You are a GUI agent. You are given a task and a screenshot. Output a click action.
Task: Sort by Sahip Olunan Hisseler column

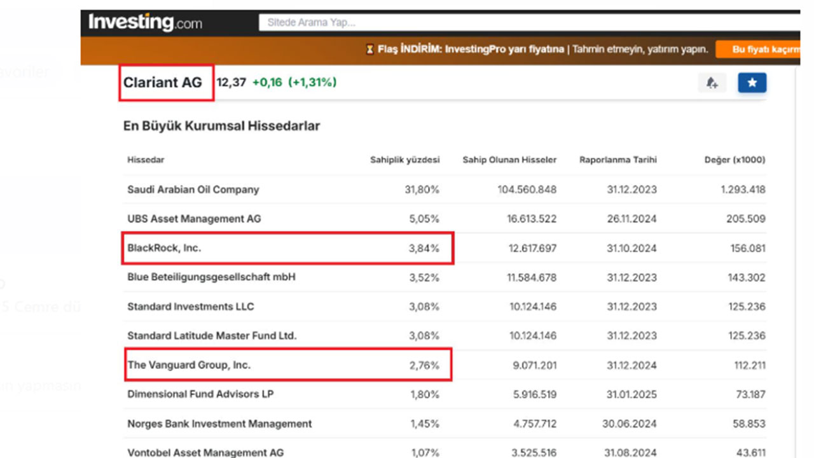(509, 160)
